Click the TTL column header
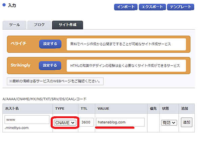The height and width of the screenshot is (144, 198). [x=84, y=109]
